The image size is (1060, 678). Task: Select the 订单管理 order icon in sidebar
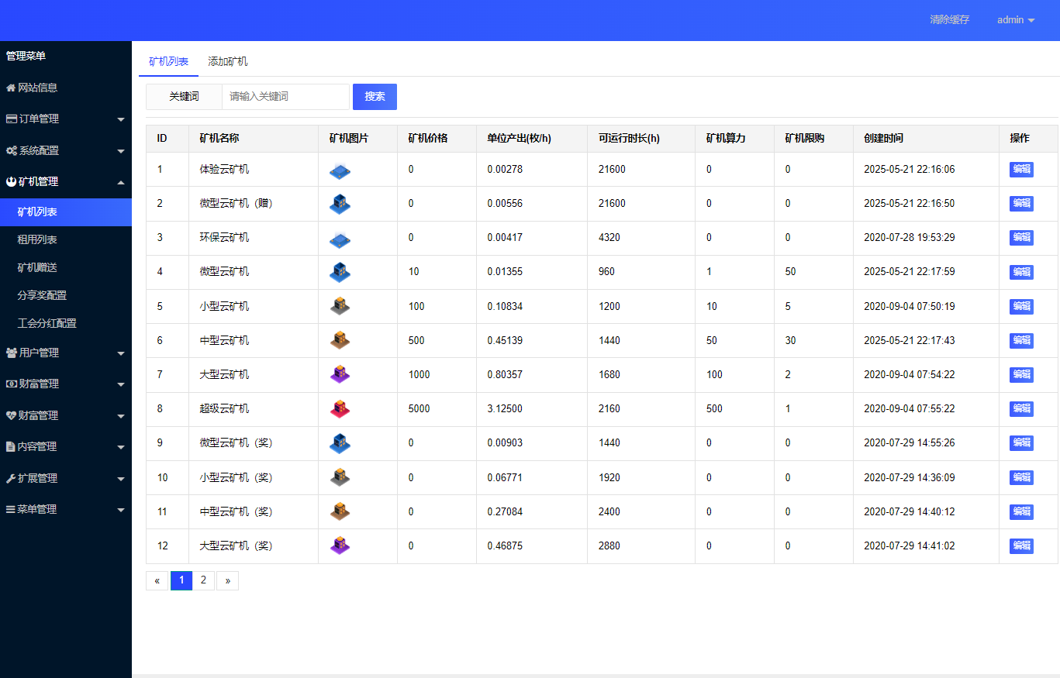[11, 119]
